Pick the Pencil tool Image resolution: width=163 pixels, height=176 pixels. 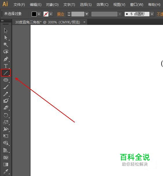(x=6, y=94)
